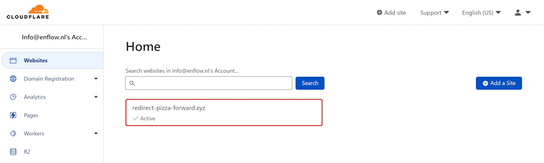Click the Websites browser window icon
Screen dimensions: 544x163
(x=13, y=61)
